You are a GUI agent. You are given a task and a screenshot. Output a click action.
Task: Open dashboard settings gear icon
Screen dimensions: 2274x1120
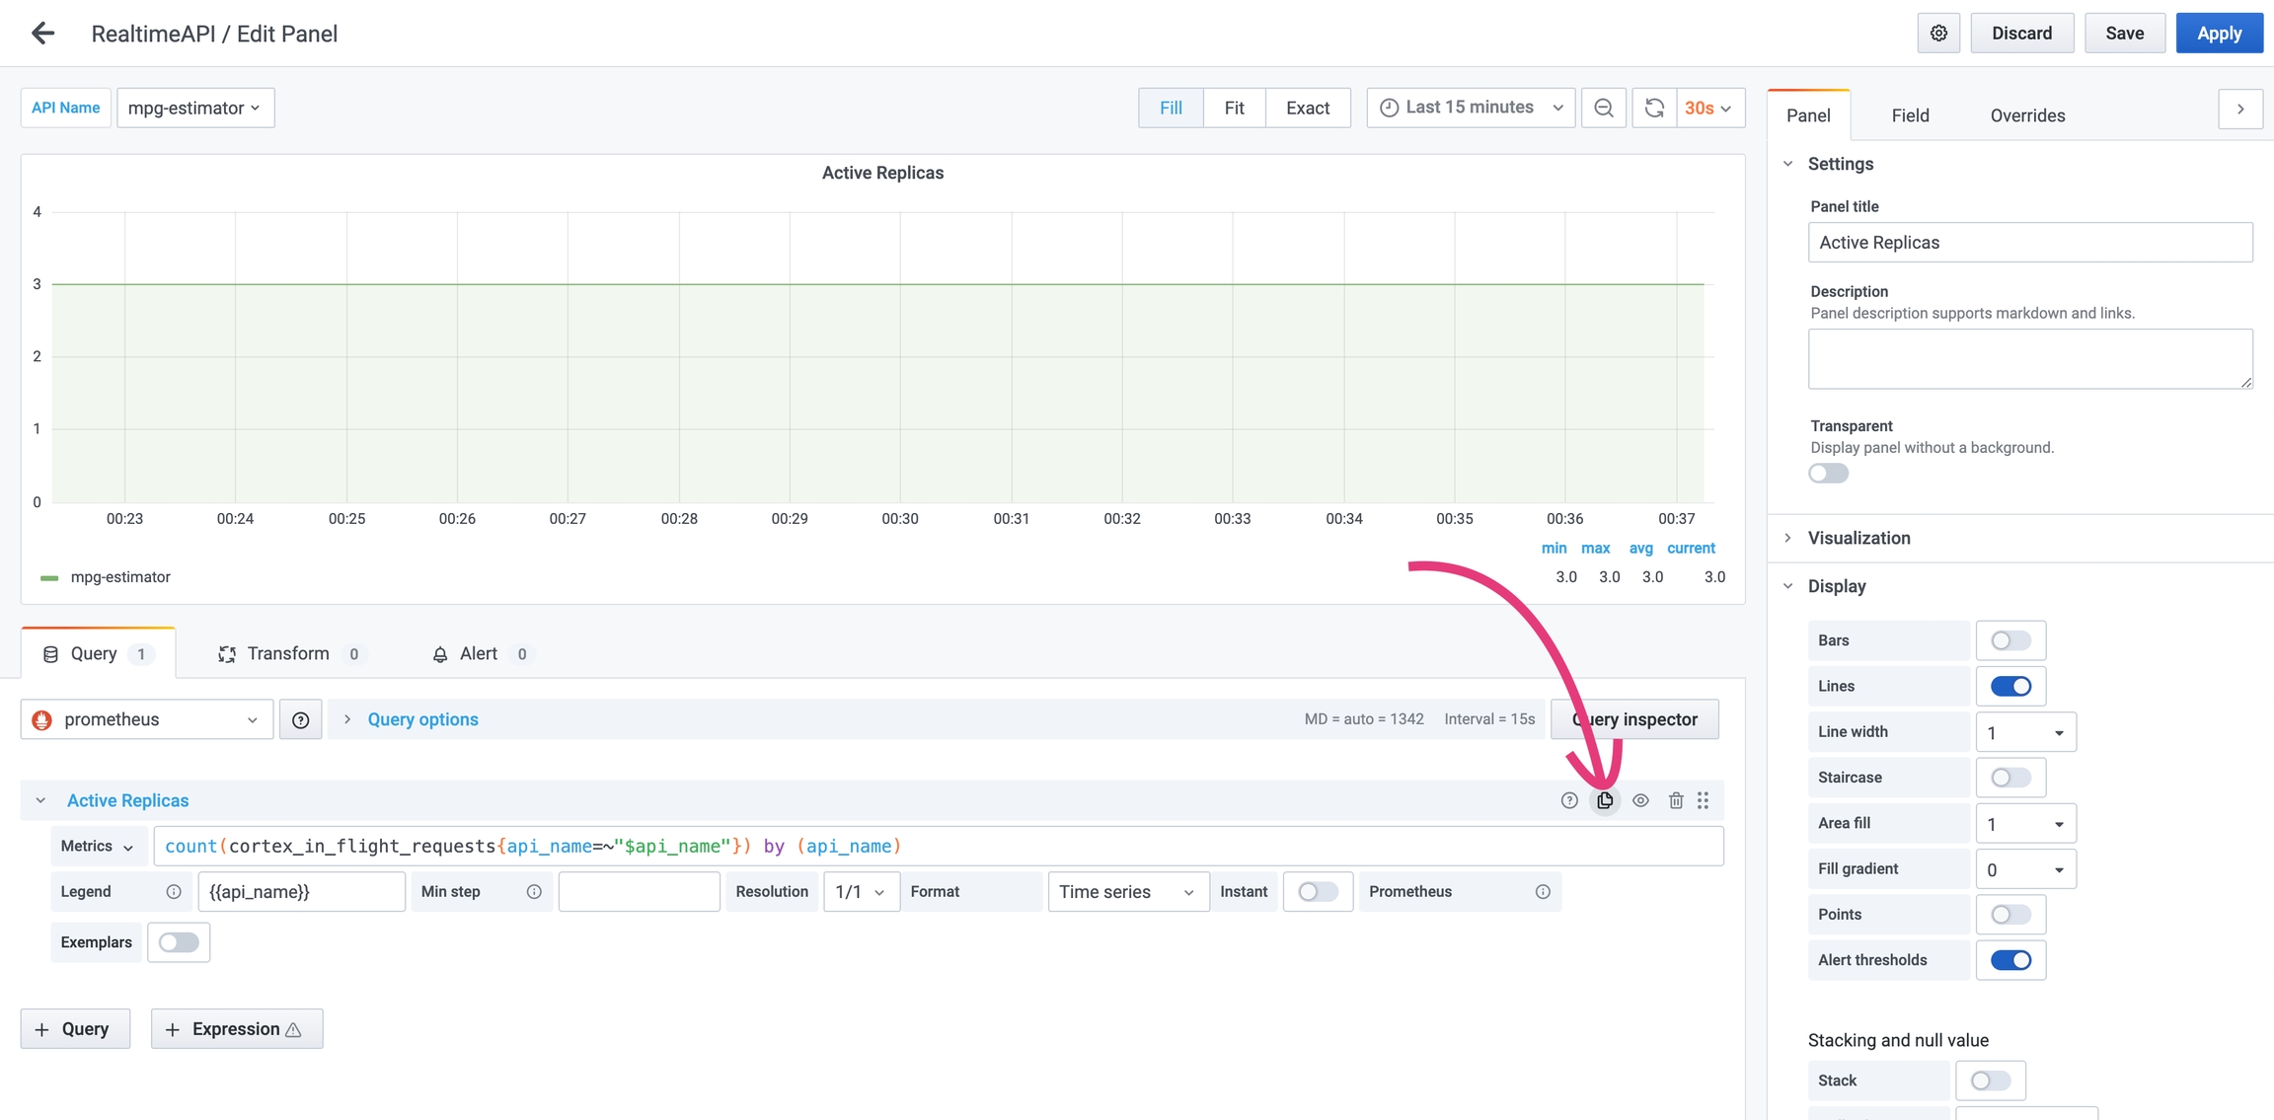point(1938,34)
